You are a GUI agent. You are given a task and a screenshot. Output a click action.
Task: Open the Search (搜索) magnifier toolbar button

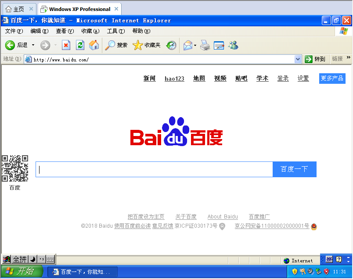coord(116,45)
